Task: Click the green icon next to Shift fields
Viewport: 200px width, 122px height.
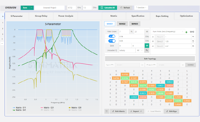Action: (147, 46)
